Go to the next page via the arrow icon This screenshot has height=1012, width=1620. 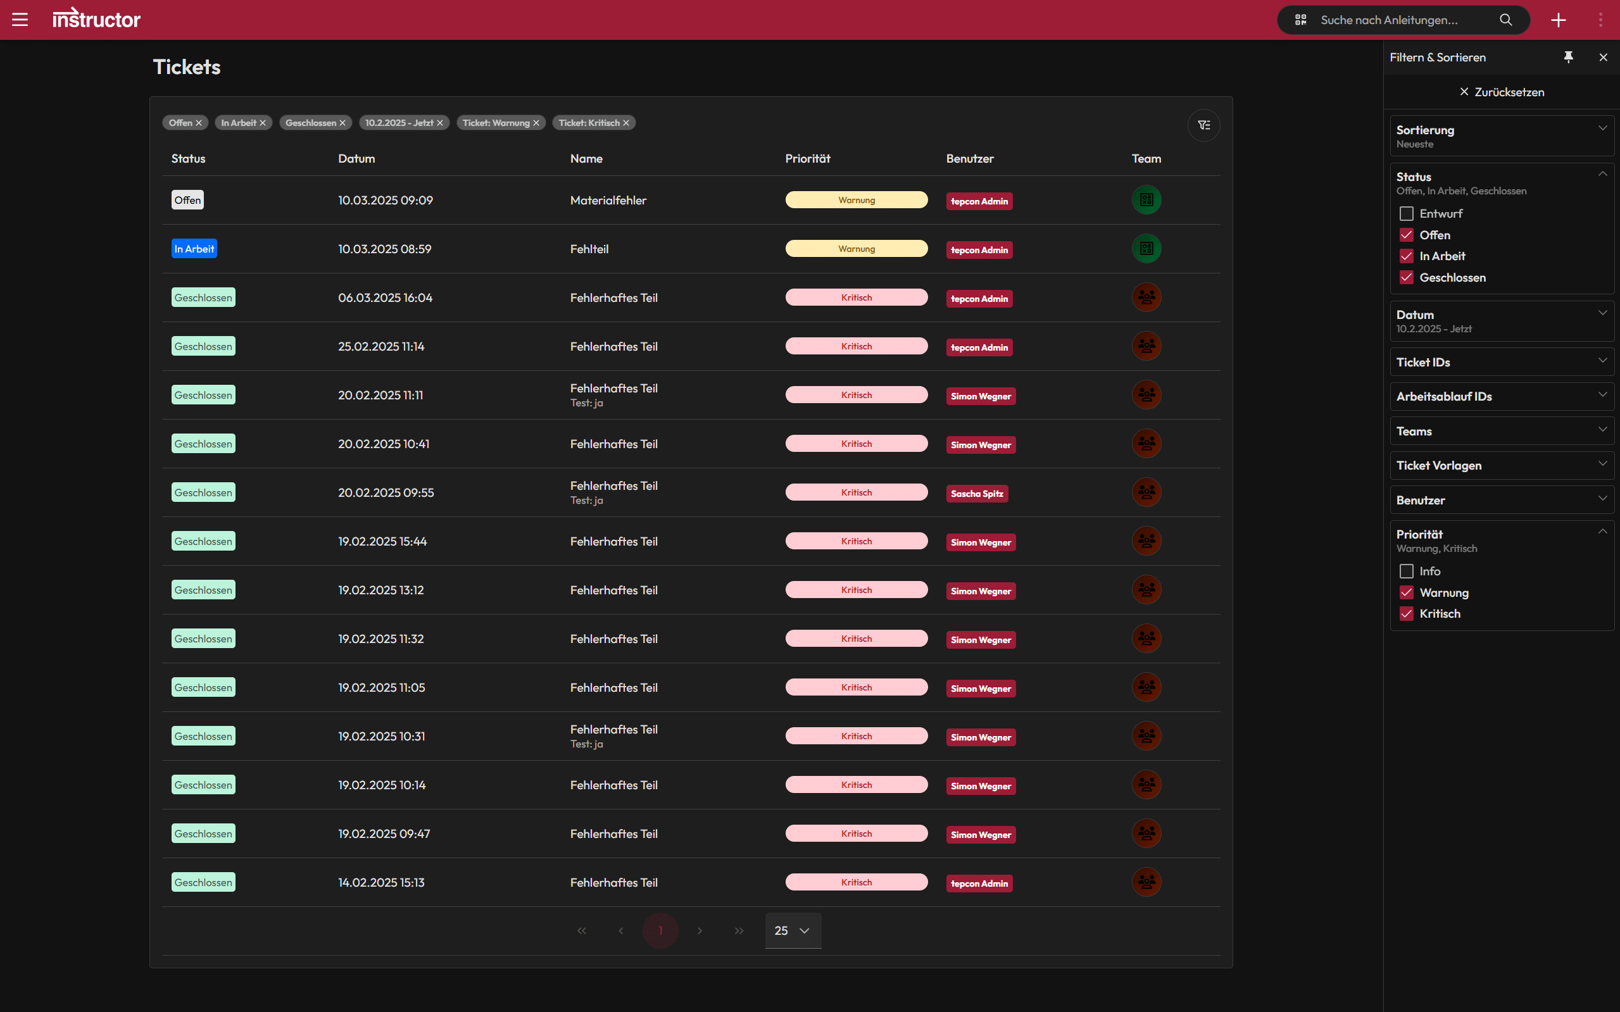click(700, 930)
